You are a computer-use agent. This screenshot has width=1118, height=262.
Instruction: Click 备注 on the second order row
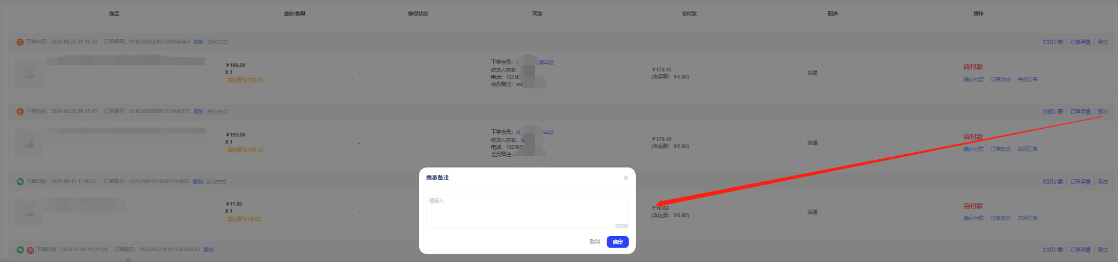pos(1102,112)
